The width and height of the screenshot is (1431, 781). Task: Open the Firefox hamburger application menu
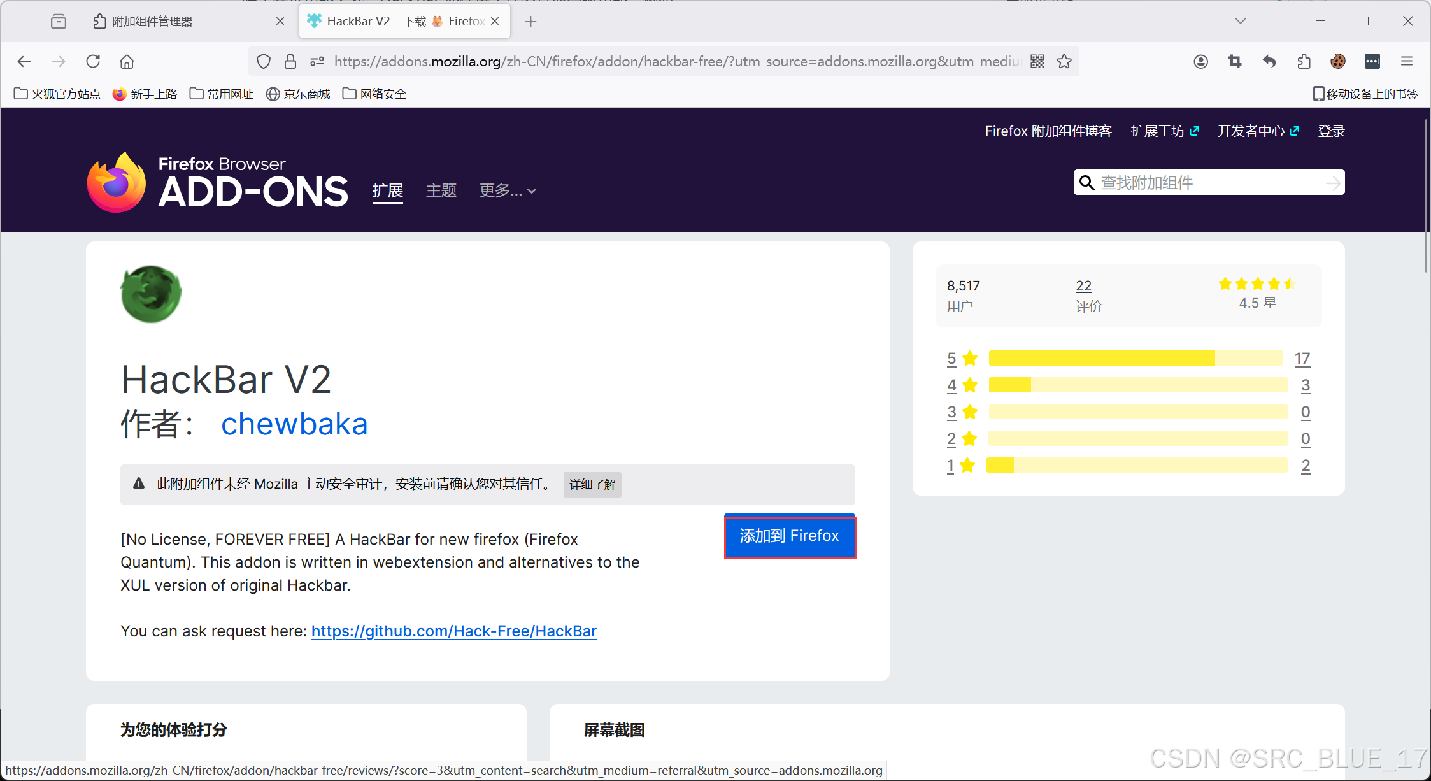[1407, 62]
